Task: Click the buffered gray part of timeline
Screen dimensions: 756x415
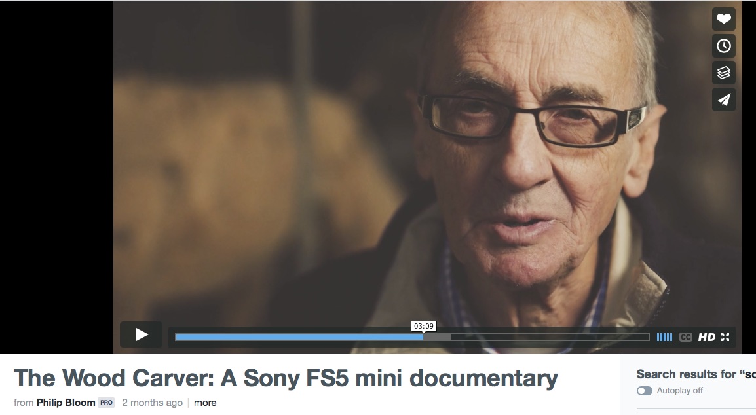Action: coord(438,337)
